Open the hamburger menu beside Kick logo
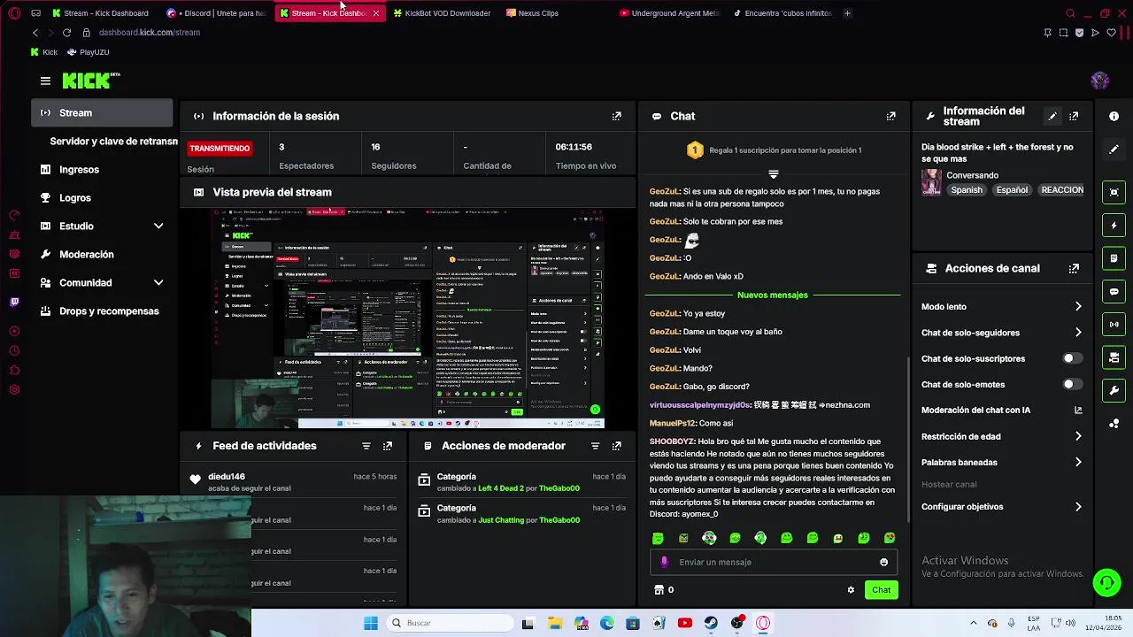 point(45,81)
